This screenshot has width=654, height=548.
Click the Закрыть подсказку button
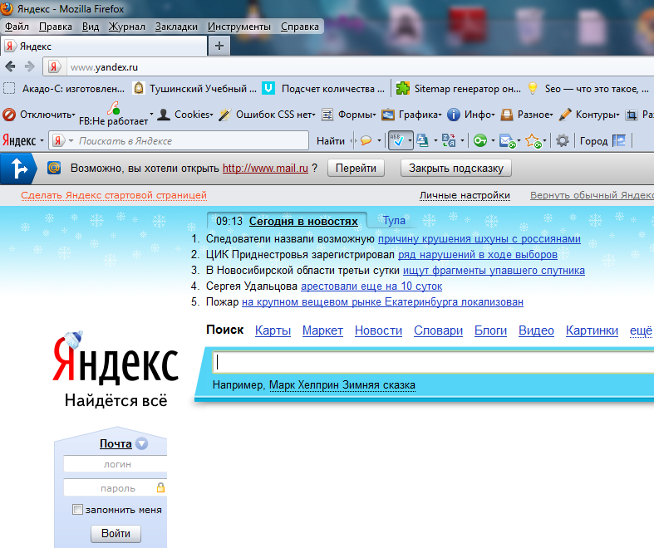(x=456, y=168)
